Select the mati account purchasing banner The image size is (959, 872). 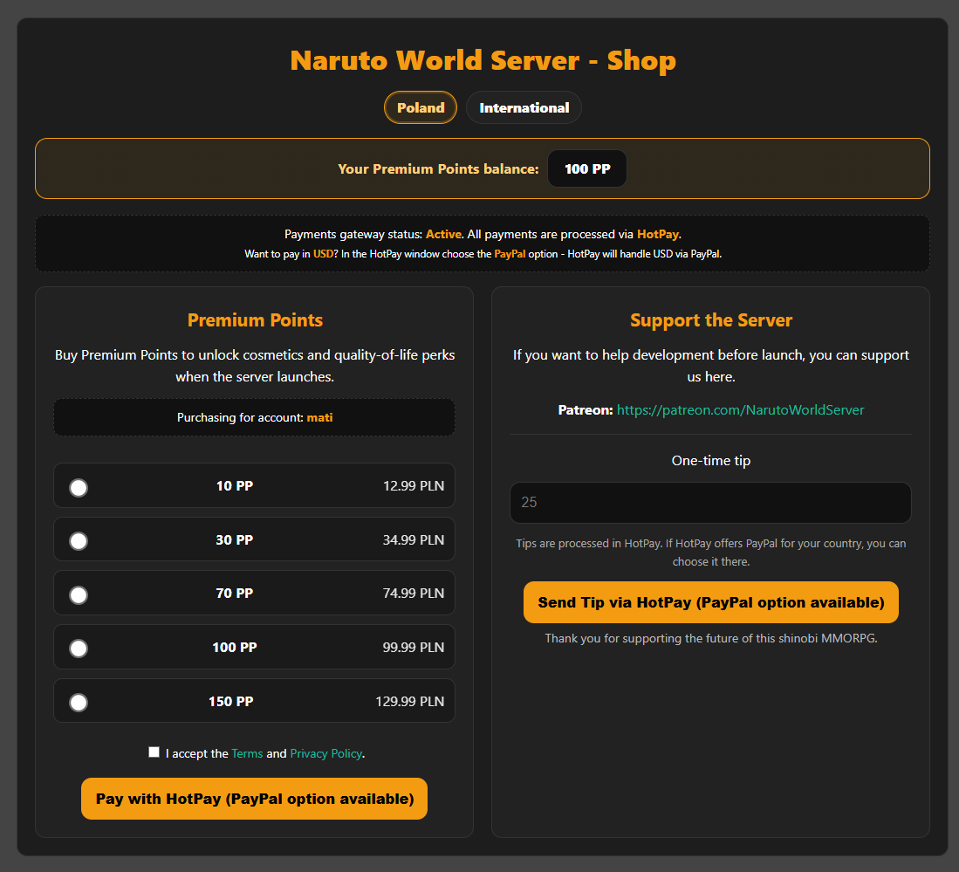pos(254,416)
